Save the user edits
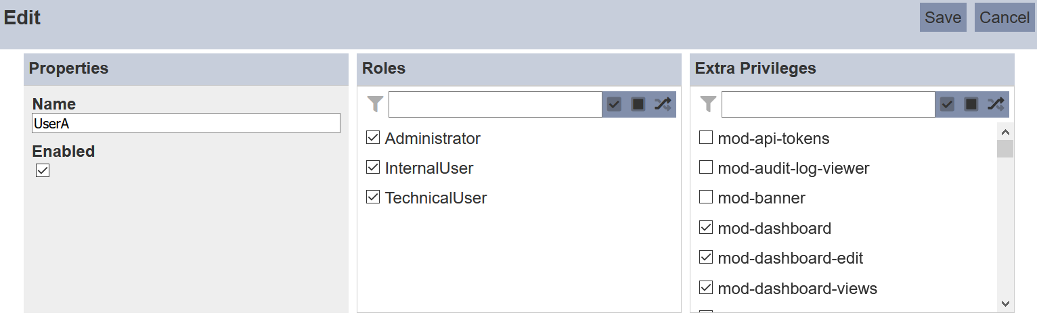Image resolution: width=1037 pixels, height=315 pixels. (x=943, y=18)
